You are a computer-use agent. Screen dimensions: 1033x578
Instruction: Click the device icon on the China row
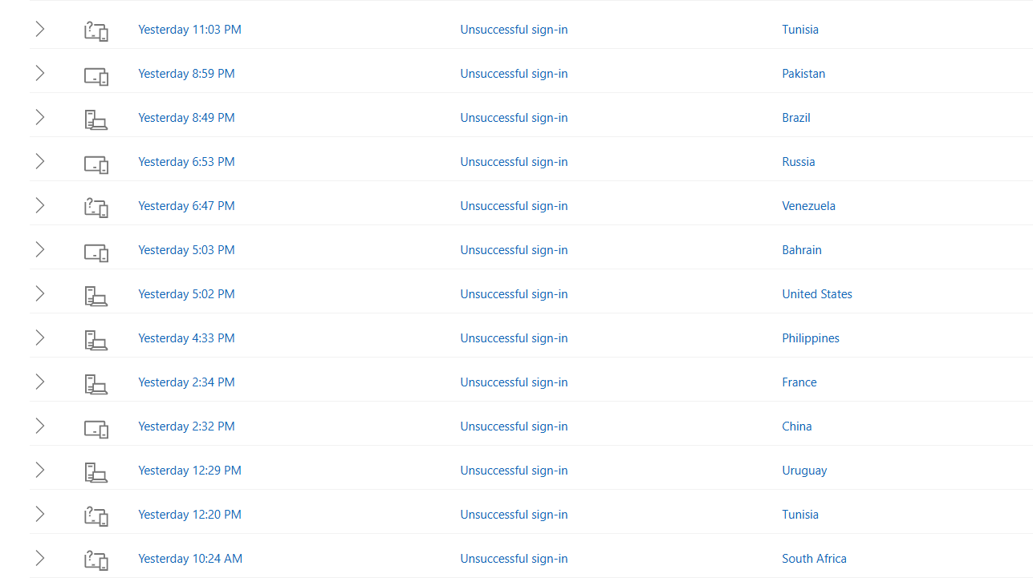[x=96, y=429]
